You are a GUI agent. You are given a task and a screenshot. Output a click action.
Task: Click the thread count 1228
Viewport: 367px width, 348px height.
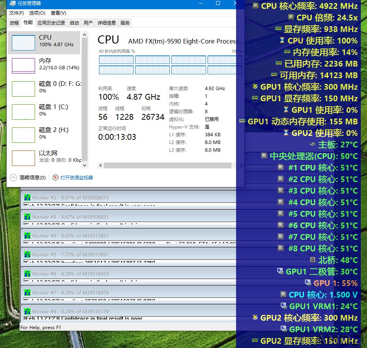pyautogui.click(x=124, y=117)
